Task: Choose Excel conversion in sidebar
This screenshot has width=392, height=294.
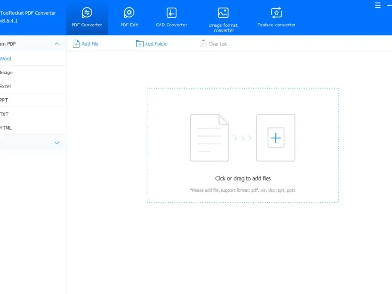Action: point(33,86)
